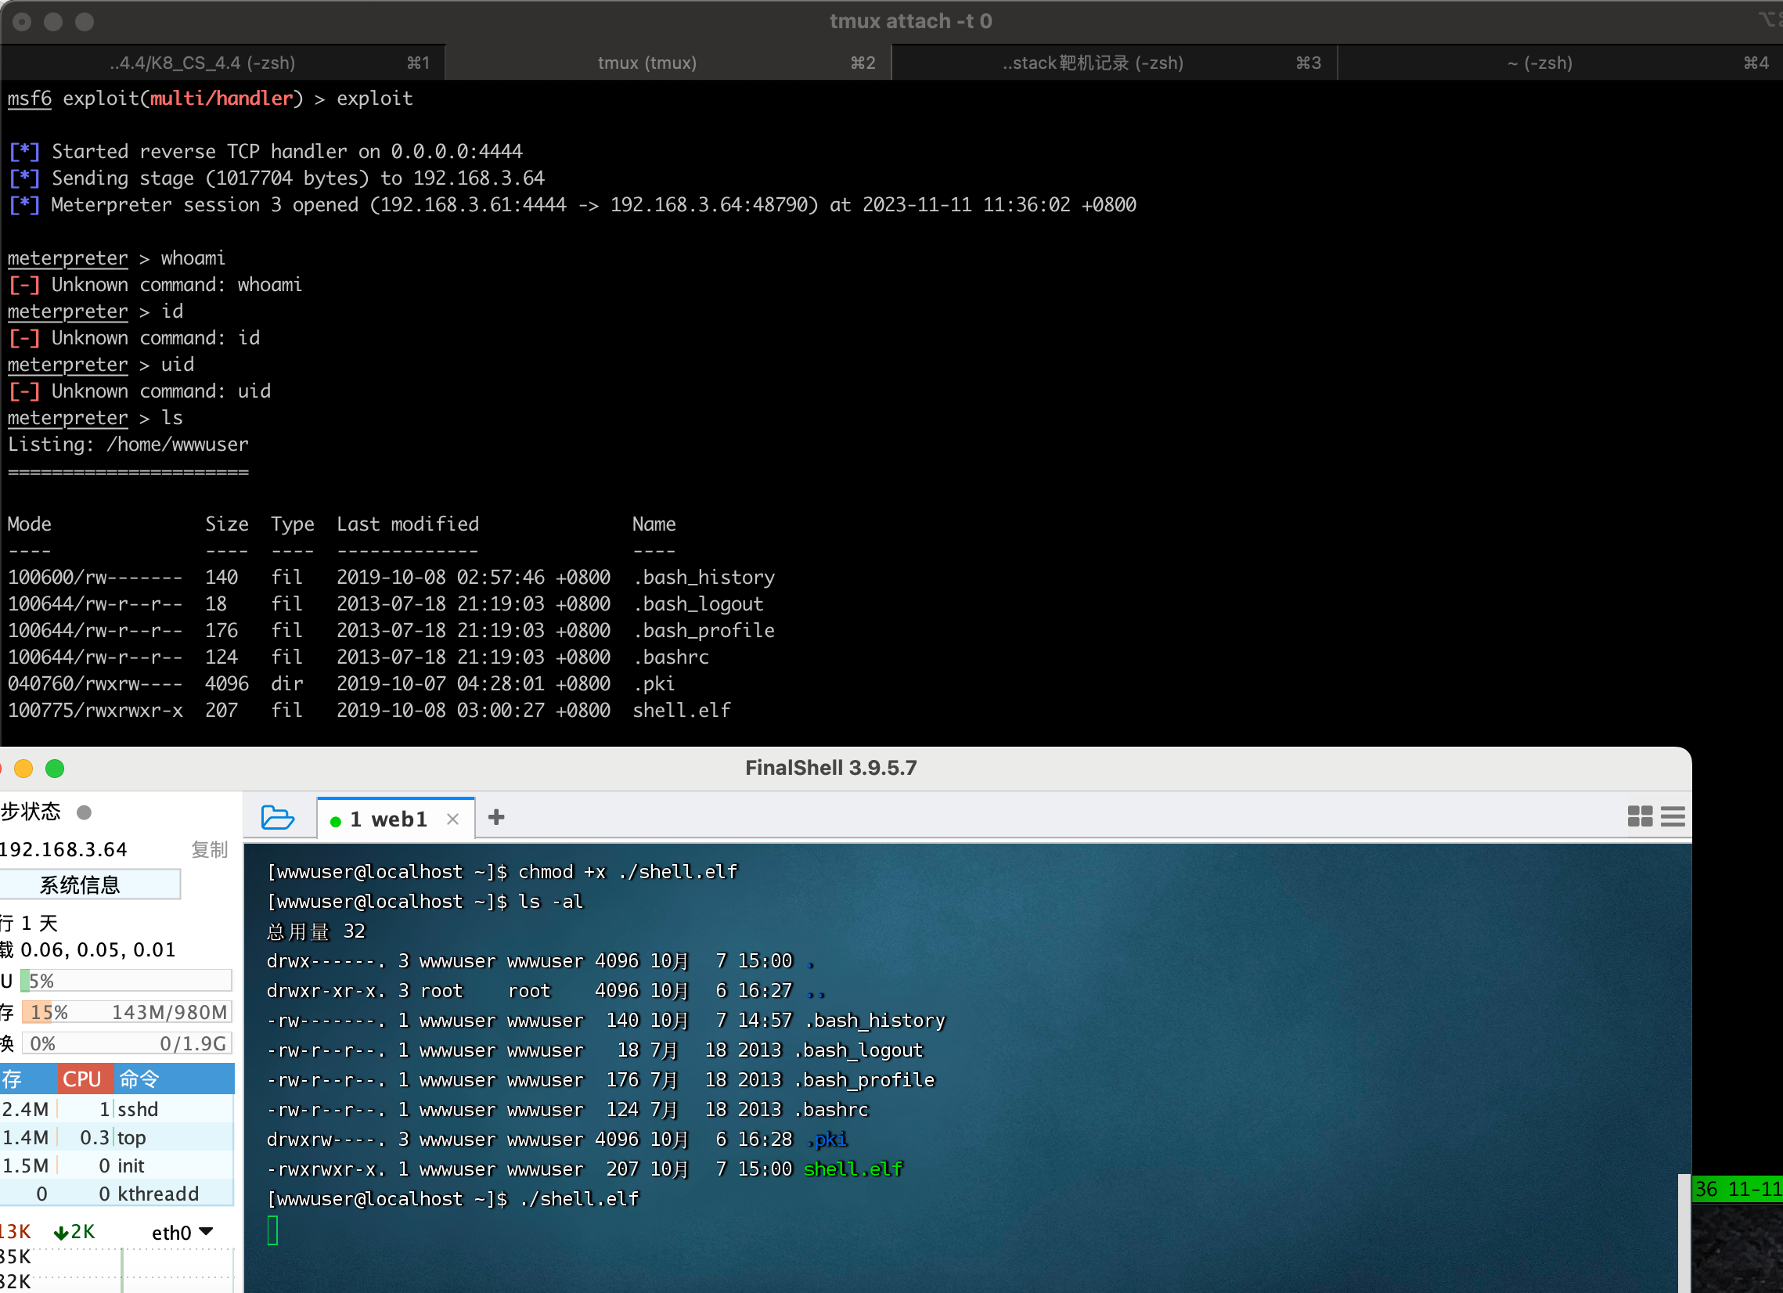Minimize FinalShell with yellow button
This screenshot has width=1783, height=1293.
tap(23, 768)
